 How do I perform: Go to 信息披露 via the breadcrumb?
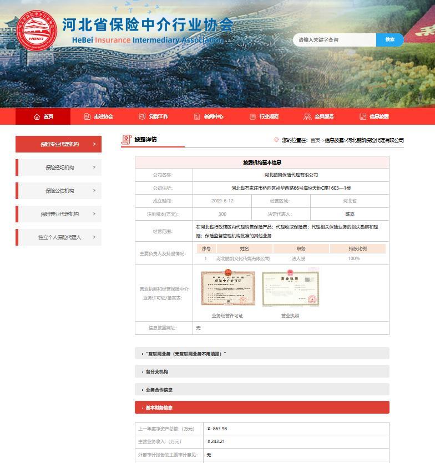pyautogui.click(x=334, y=140)
